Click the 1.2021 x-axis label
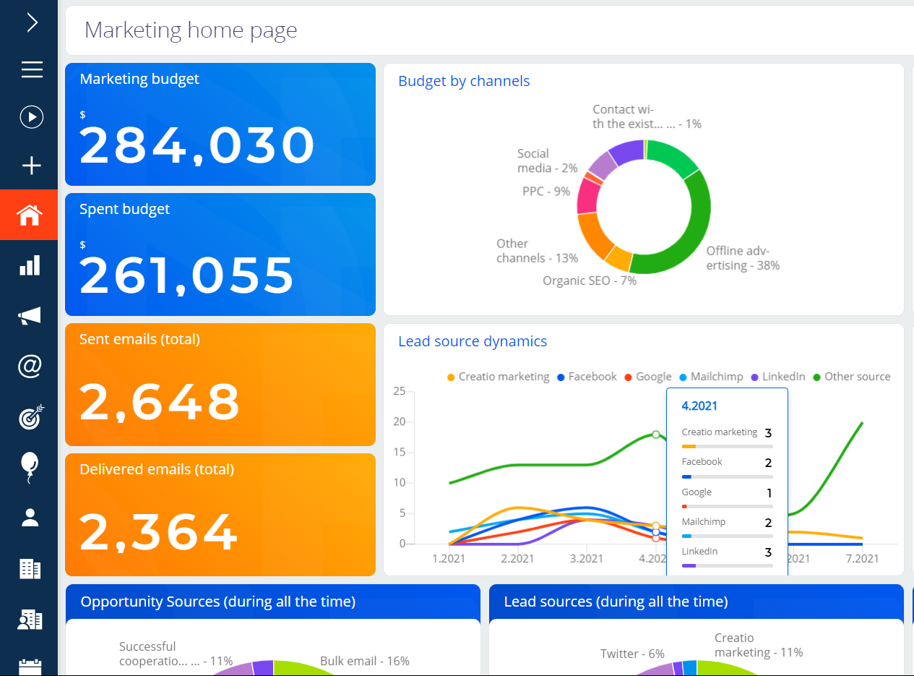 click(x=449, y=558)
